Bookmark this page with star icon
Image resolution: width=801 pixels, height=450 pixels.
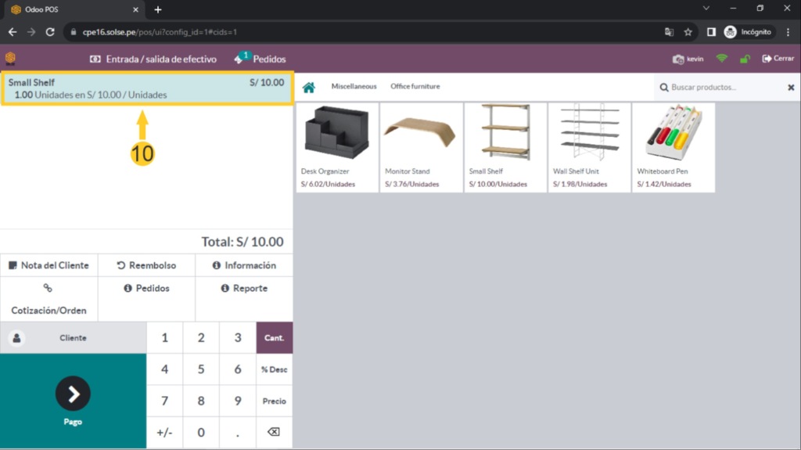coord(688,32)
